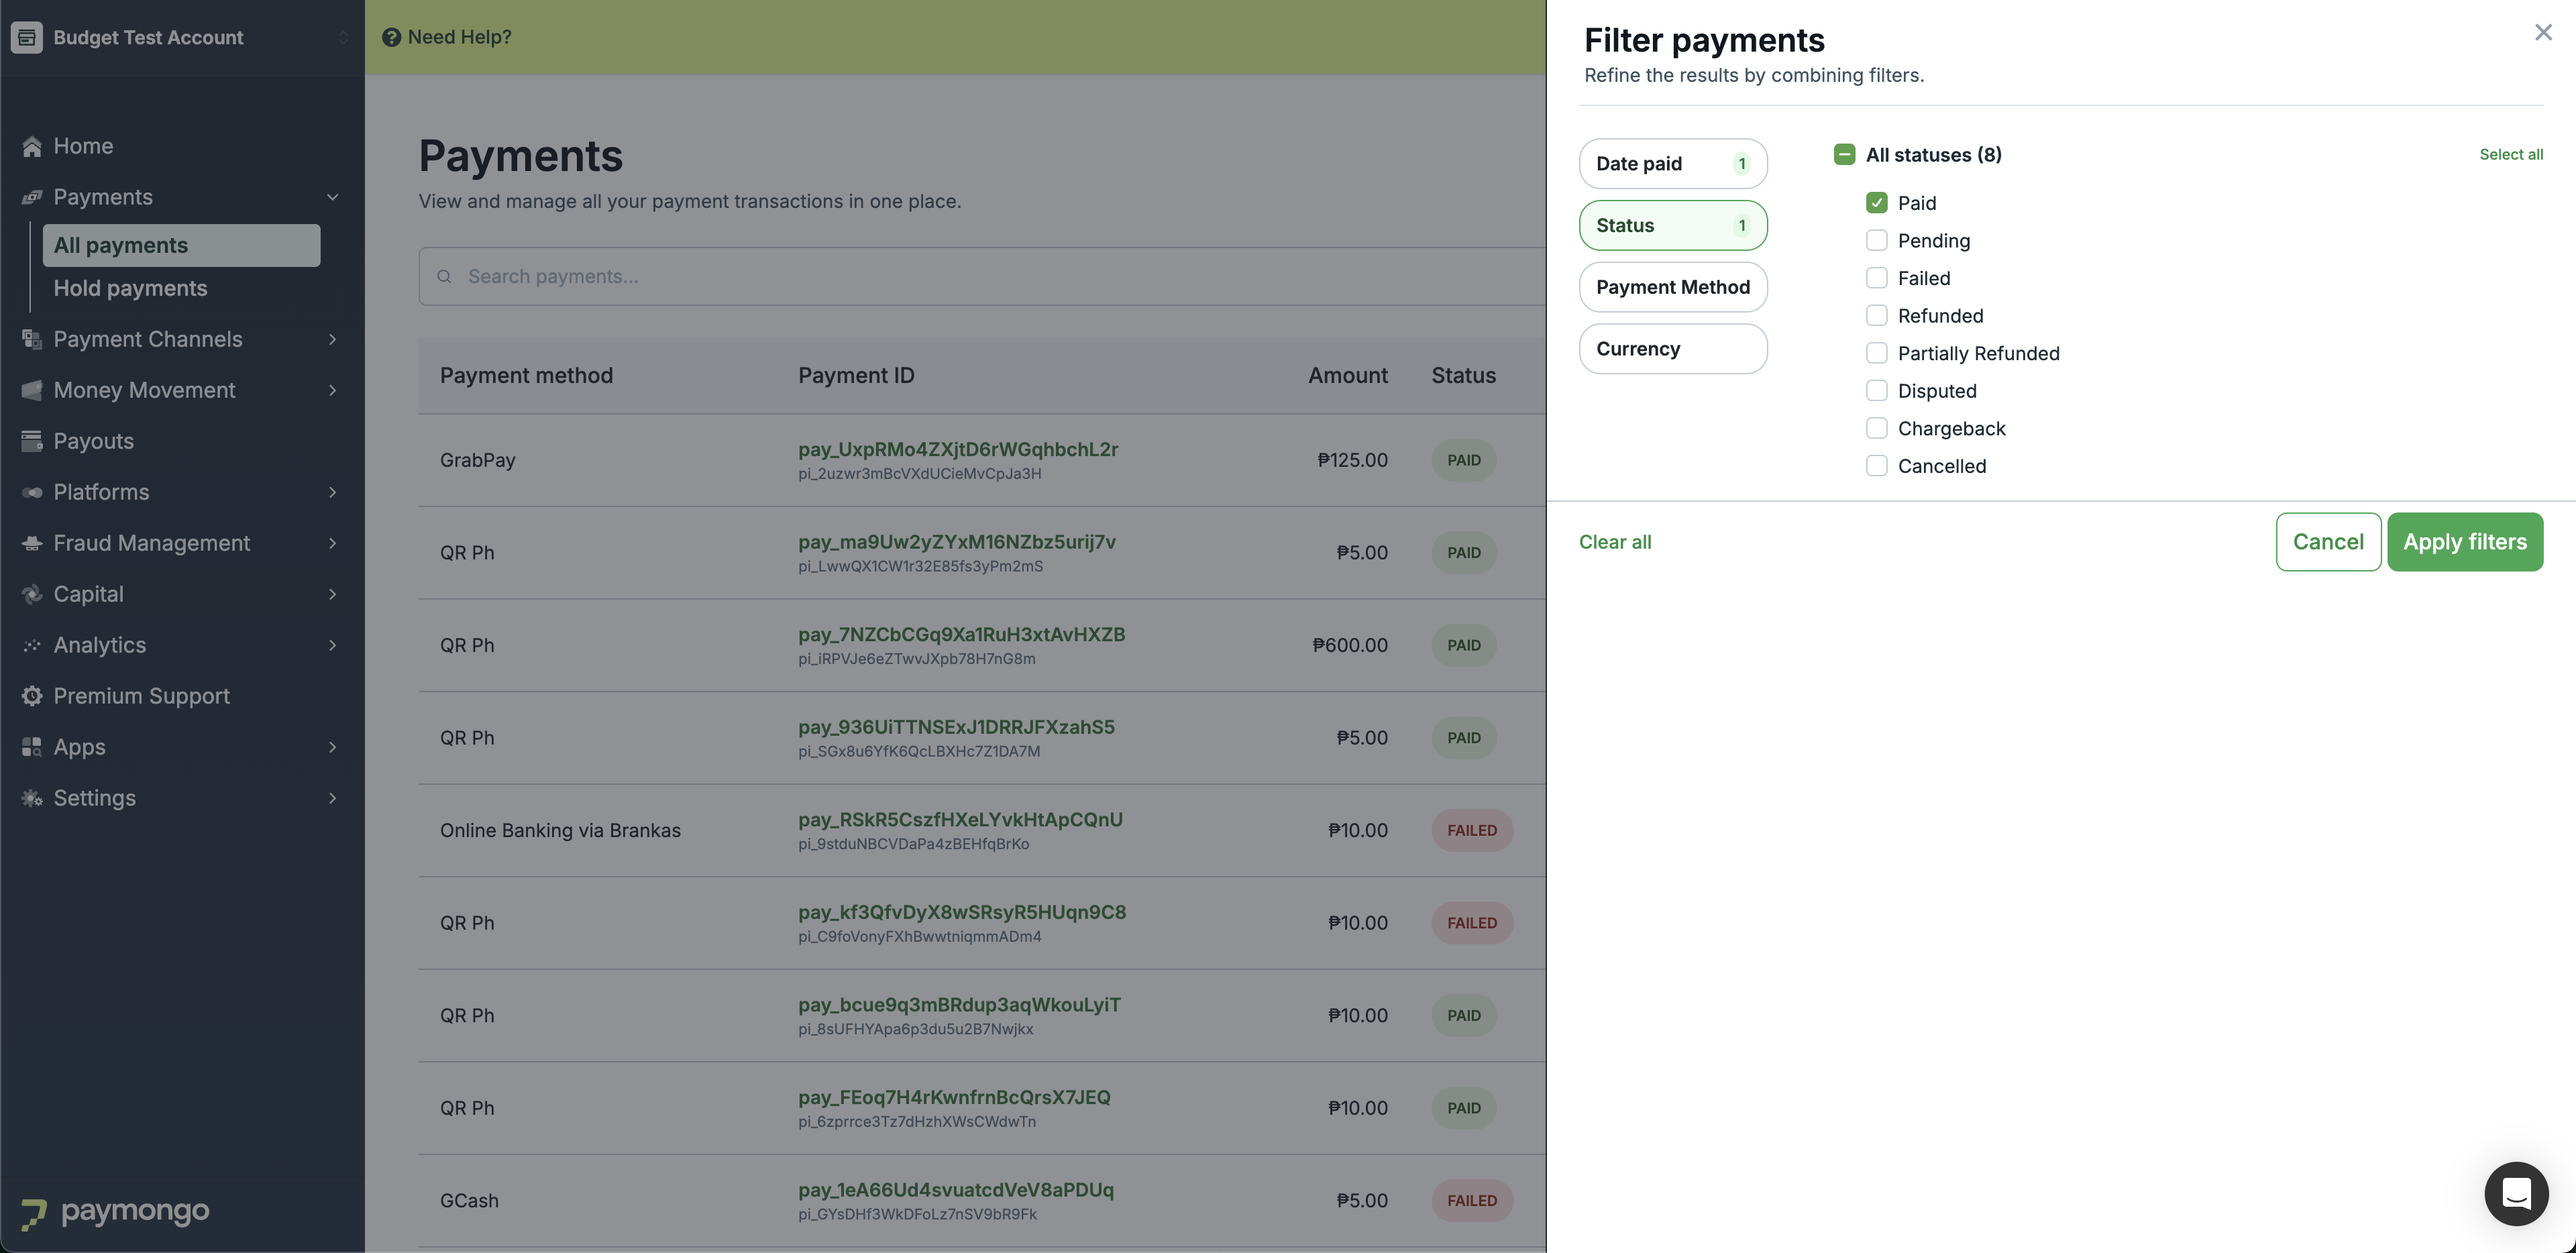Uncheck the Paid status checkbox

click(x=1876, y=203)
